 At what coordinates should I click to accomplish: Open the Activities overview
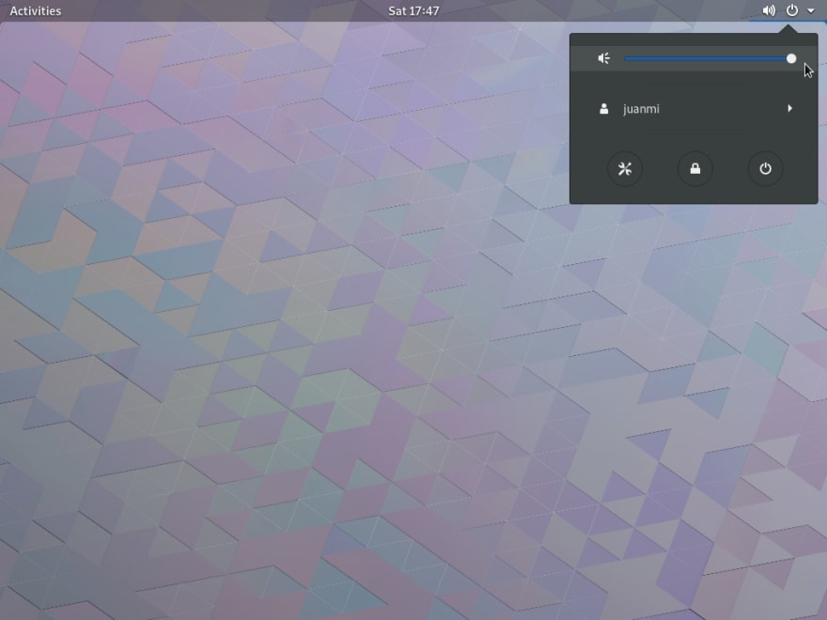[x=36, y=10]
